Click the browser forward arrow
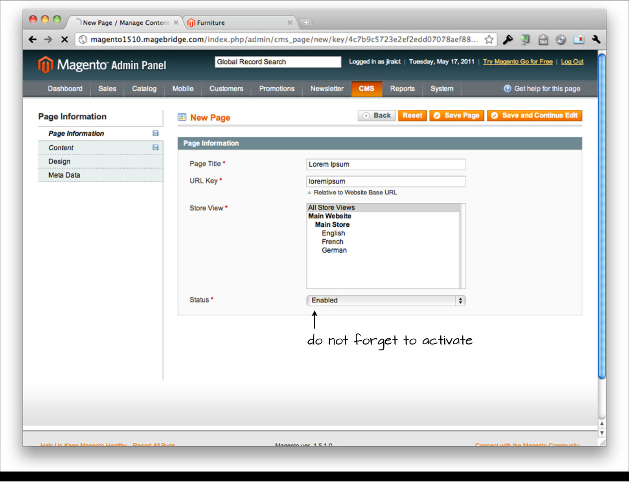629x484 pixels. coord(48,39)
